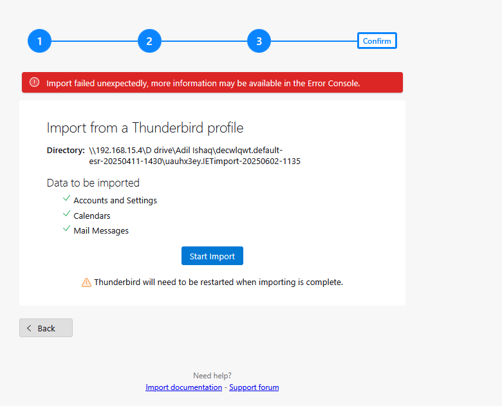Click the green checkmark beside Accounts and Settings
Image resolution: width=502 pixels, height=406 pixels.
(66, 198)
